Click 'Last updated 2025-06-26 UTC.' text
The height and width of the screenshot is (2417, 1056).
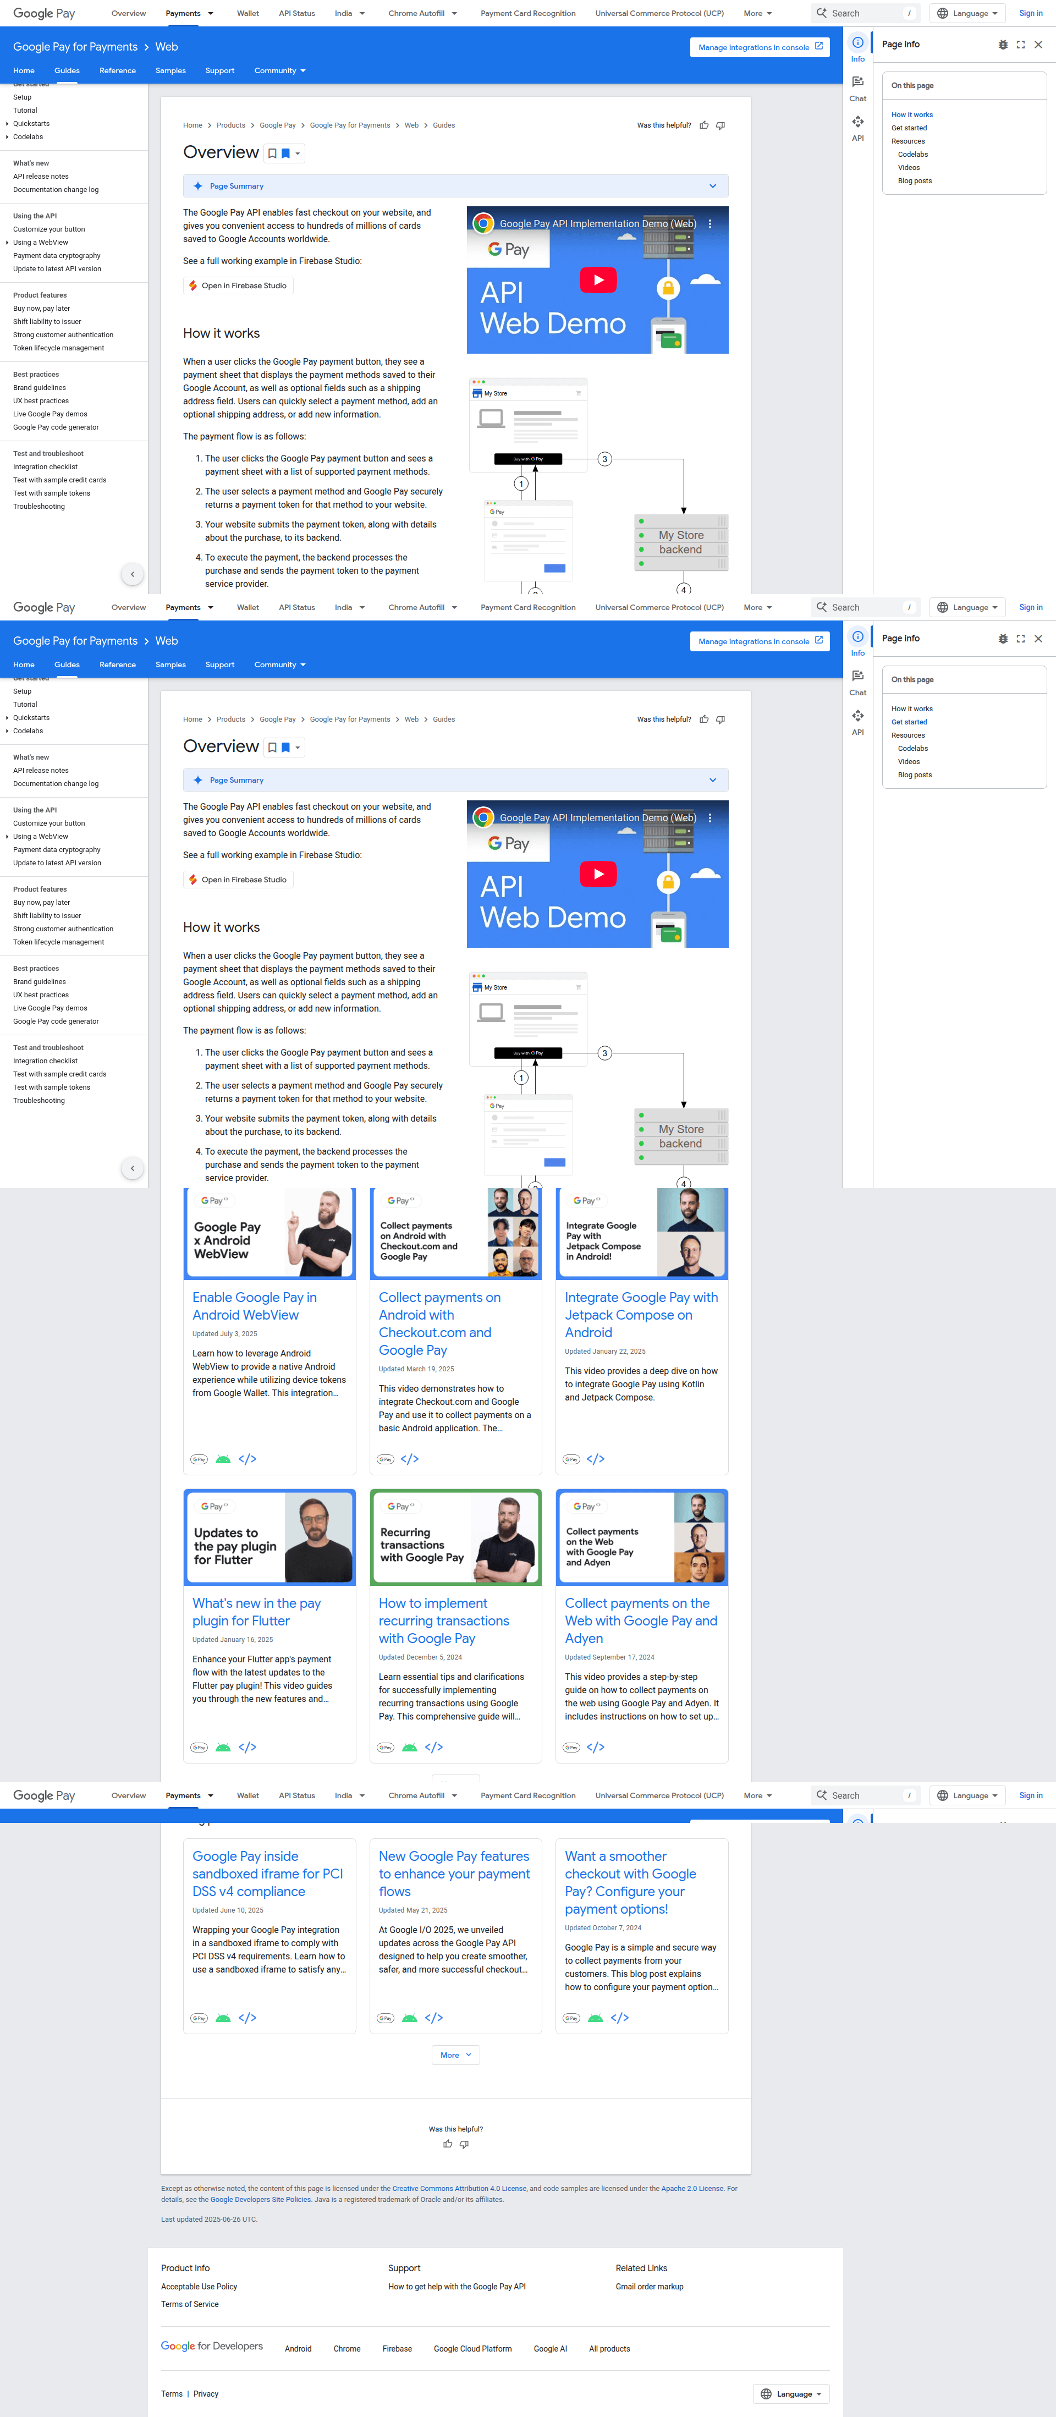pyautogui.click(x=208, y=2219)
